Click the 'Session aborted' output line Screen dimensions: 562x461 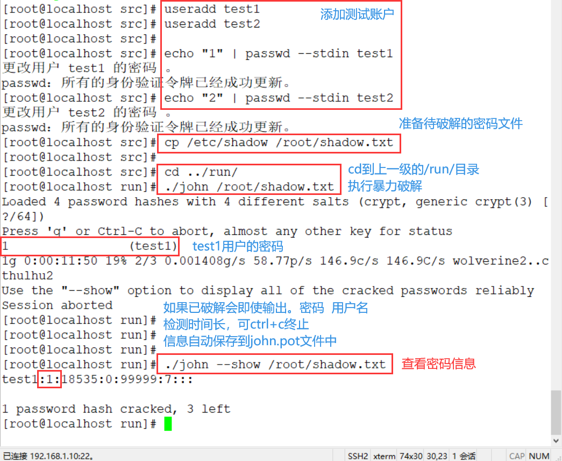point(58,305)
